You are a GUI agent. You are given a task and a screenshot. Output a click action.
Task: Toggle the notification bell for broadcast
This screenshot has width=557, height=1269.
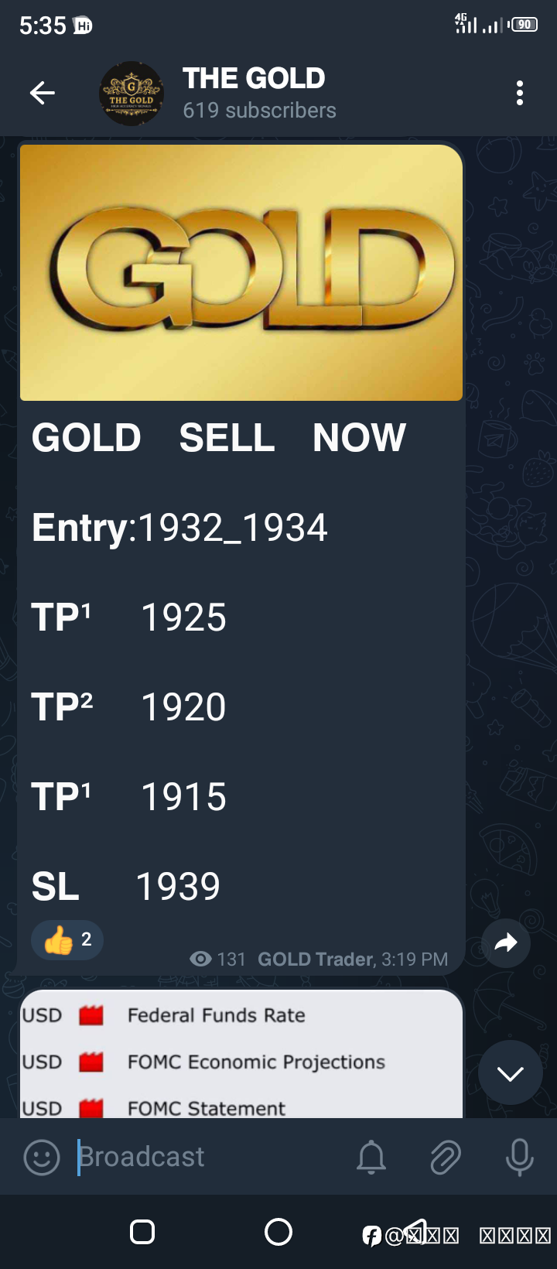[371, 1158]
